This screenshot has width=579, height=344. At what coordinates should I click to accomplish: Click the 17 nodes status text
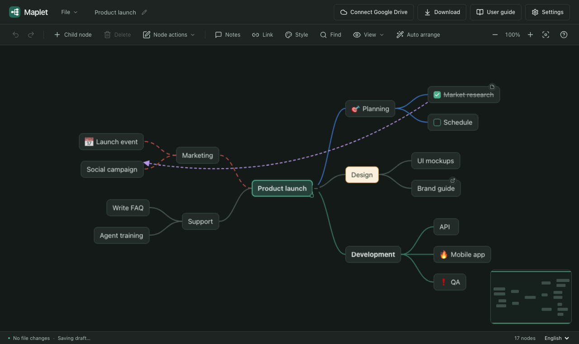525,338
